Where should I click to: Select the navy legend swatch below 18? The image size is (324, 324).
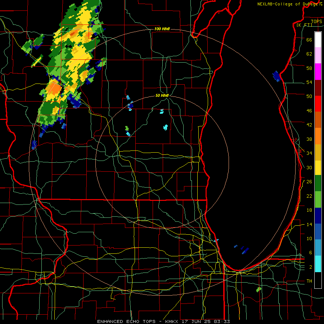[318, 216]
